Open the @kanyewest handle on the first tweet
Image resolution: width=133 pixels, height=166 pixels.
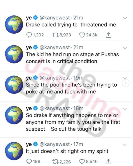click(55, 18)
